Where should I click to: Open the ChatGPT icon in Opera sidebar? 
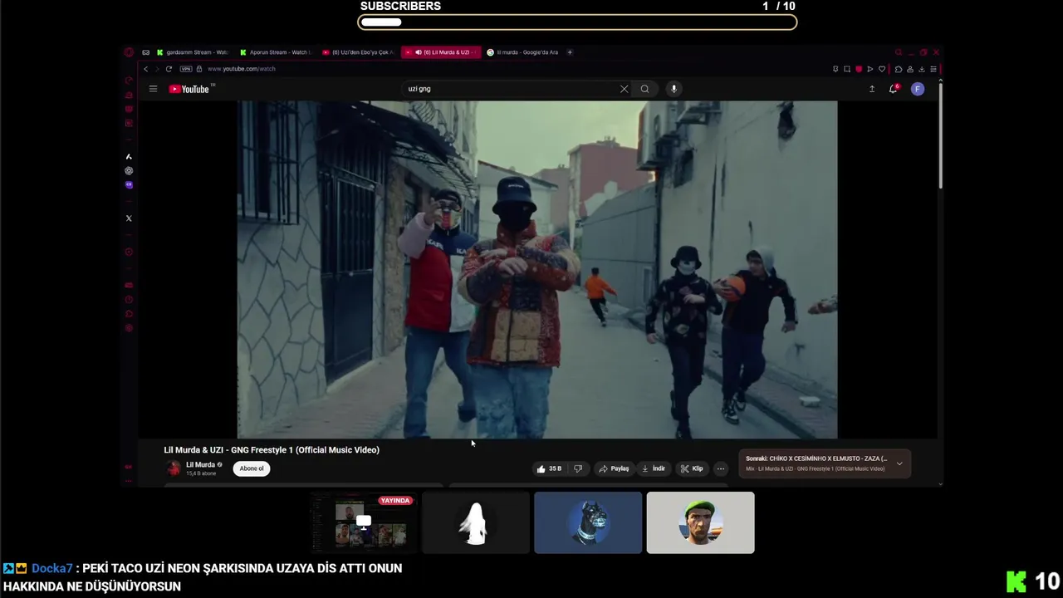[129, 171]
